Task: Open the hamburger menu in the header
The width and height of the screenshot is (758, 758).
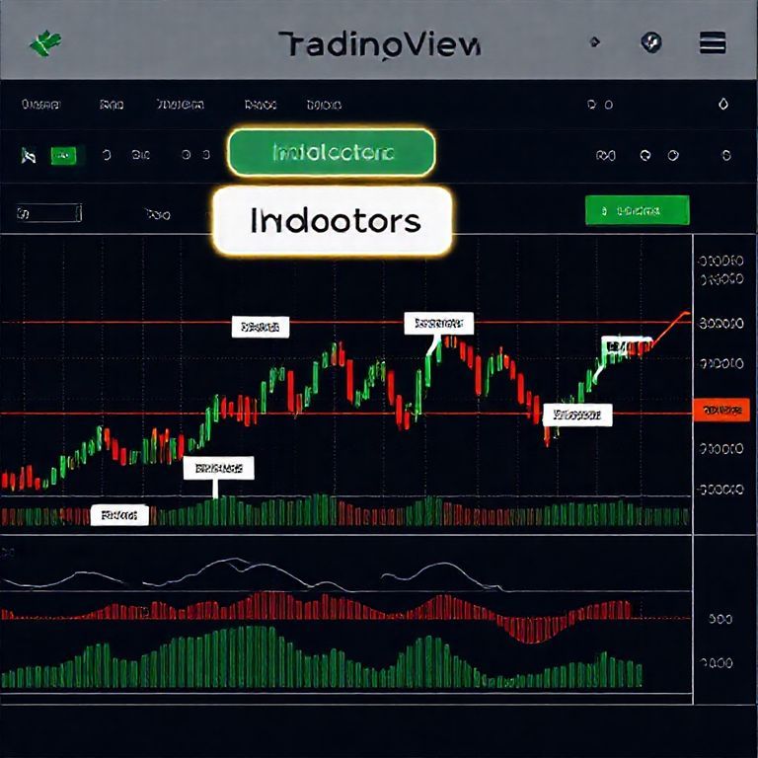Action: pyautogui.click(x=712, y=42)
